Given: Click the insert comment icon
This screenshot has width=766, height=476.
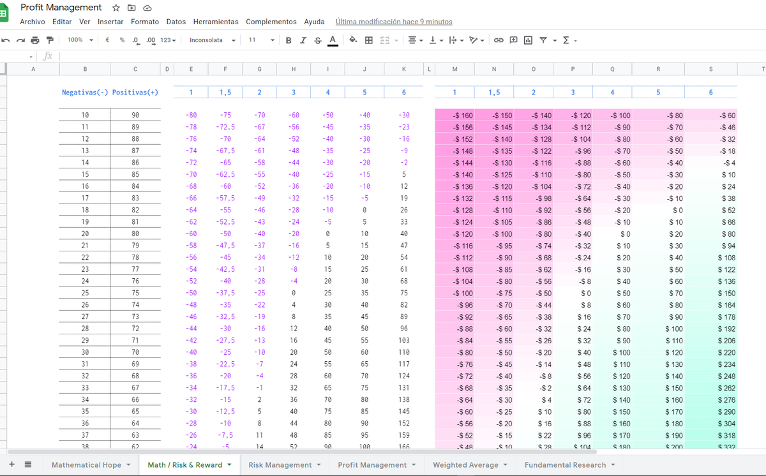Looking at the screenshot, I should 513,40.
